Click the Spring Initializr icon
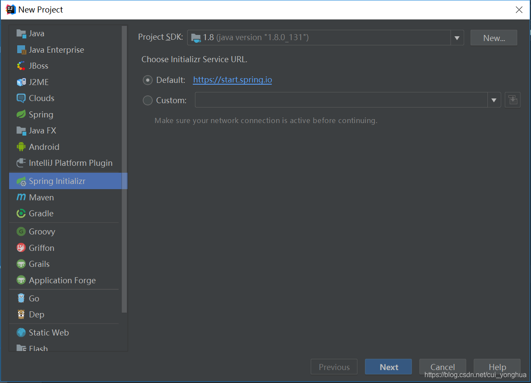This screenshot has height=383, width=531. (x=21, y=181)
